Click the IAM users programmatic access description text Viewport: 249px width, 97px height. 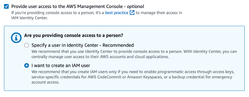pos(133,77)
